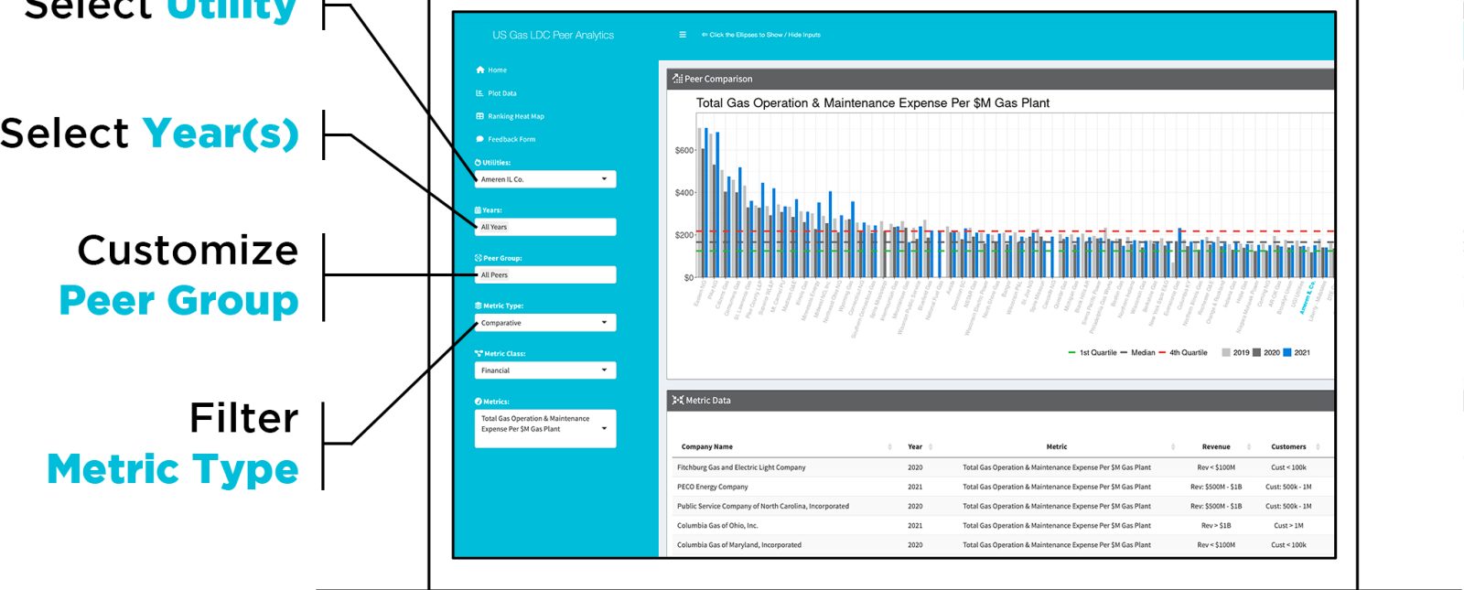Open Ranking Heat Map menu item
Viewport: 1464px width, 590px height.
pos(516,116)
